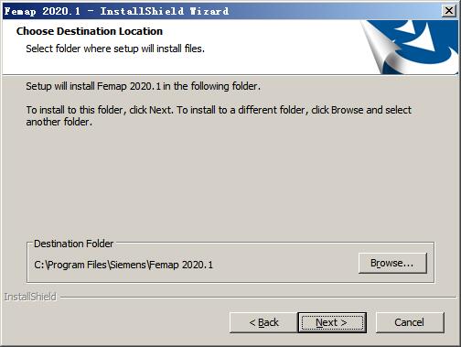Select the C:\Program Files\Siemens\Femap 2020.1 path text
The width and height of the screenshot is (461, 347).
coord(123,265)
